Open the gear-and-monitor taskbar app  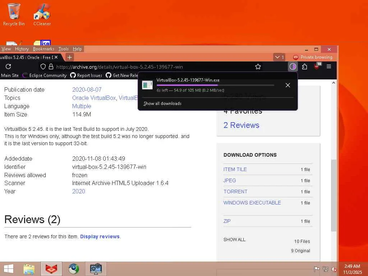pos(96,269)
